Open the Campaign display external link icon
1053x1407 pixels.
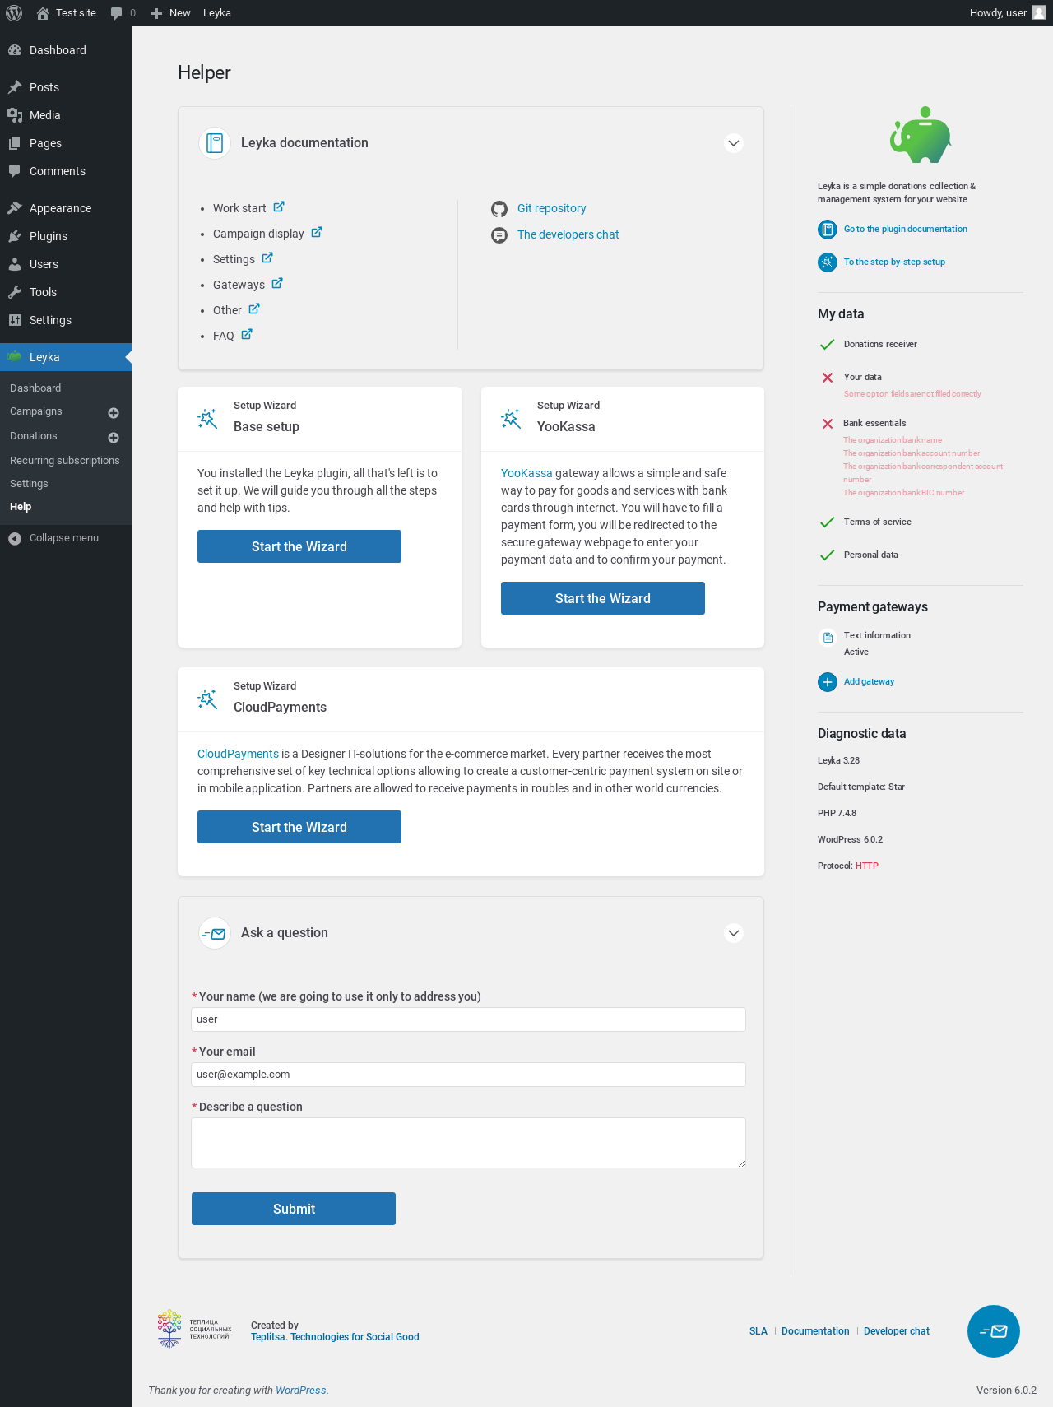317,233
